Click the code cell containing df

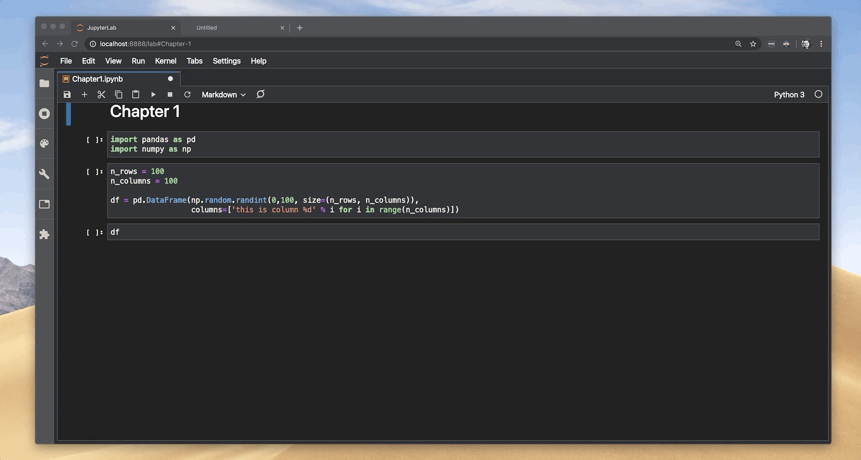(x=462, y=232)
